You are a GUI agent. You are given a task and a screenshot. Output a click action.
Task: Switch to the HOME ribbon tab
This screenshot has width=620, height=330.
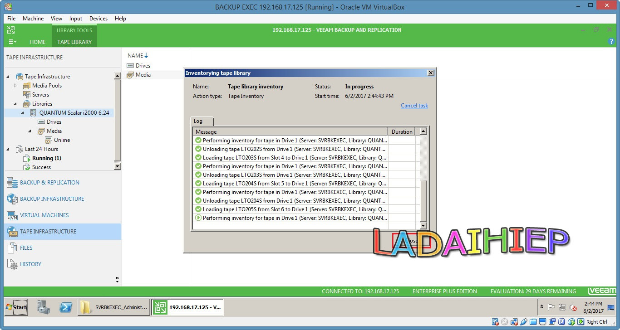coord(37,42)
